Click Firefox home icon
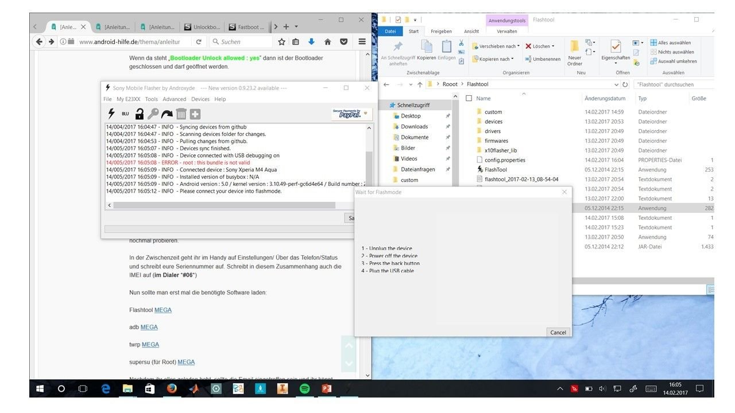The height and width of the screenshot is (413, 735). tap(327, 42)
